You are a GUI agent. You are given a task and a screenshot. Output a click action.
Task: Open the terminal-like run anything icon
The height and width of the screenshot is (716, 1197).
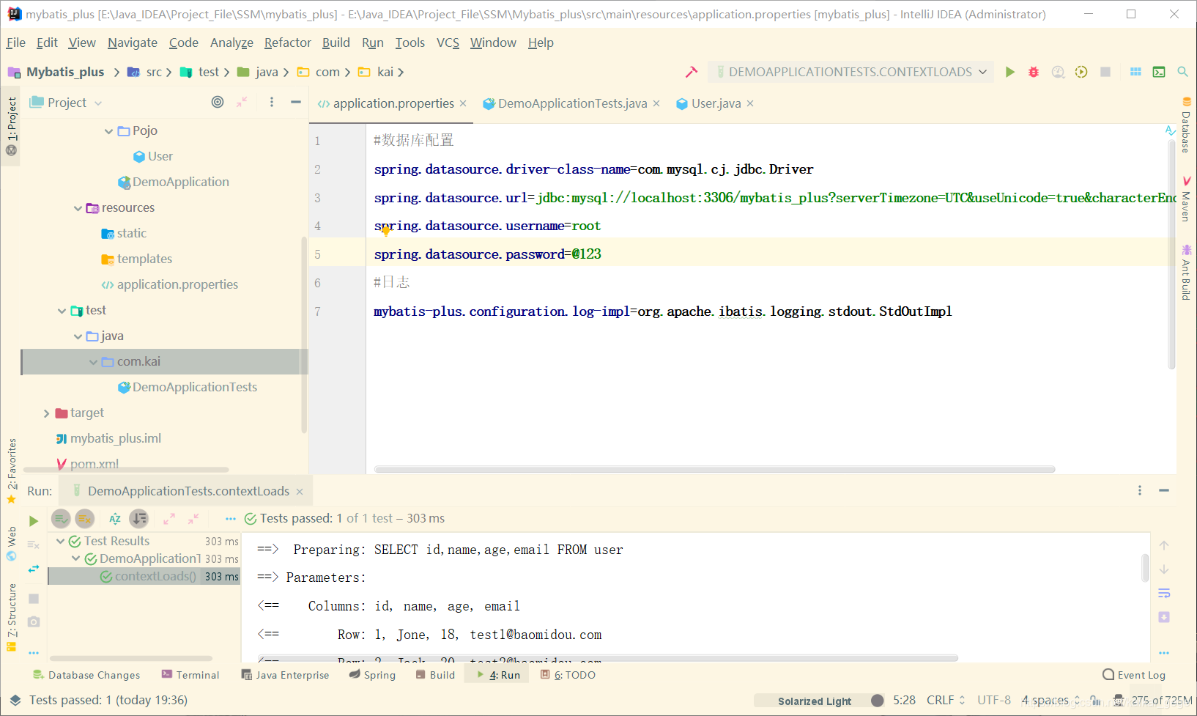click(x=1159, y=72)
